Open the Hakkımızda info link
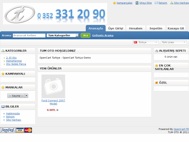This screenshot has width=189, height=142. coord(13,114)
